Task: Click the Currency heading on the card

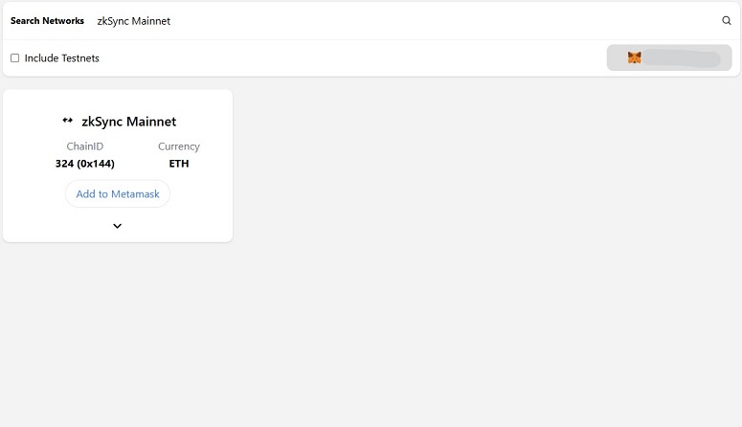Action: pos(179,146)
